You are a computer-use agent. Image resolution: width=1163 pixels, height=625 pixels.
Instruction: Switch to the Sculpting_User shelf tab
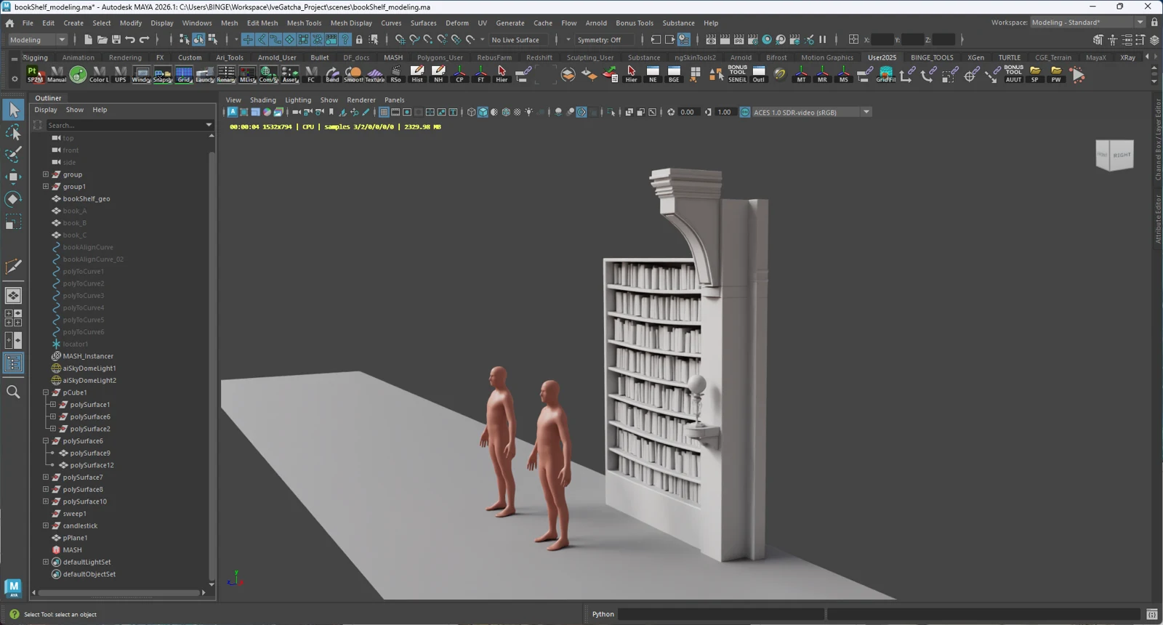coord(590,57)
